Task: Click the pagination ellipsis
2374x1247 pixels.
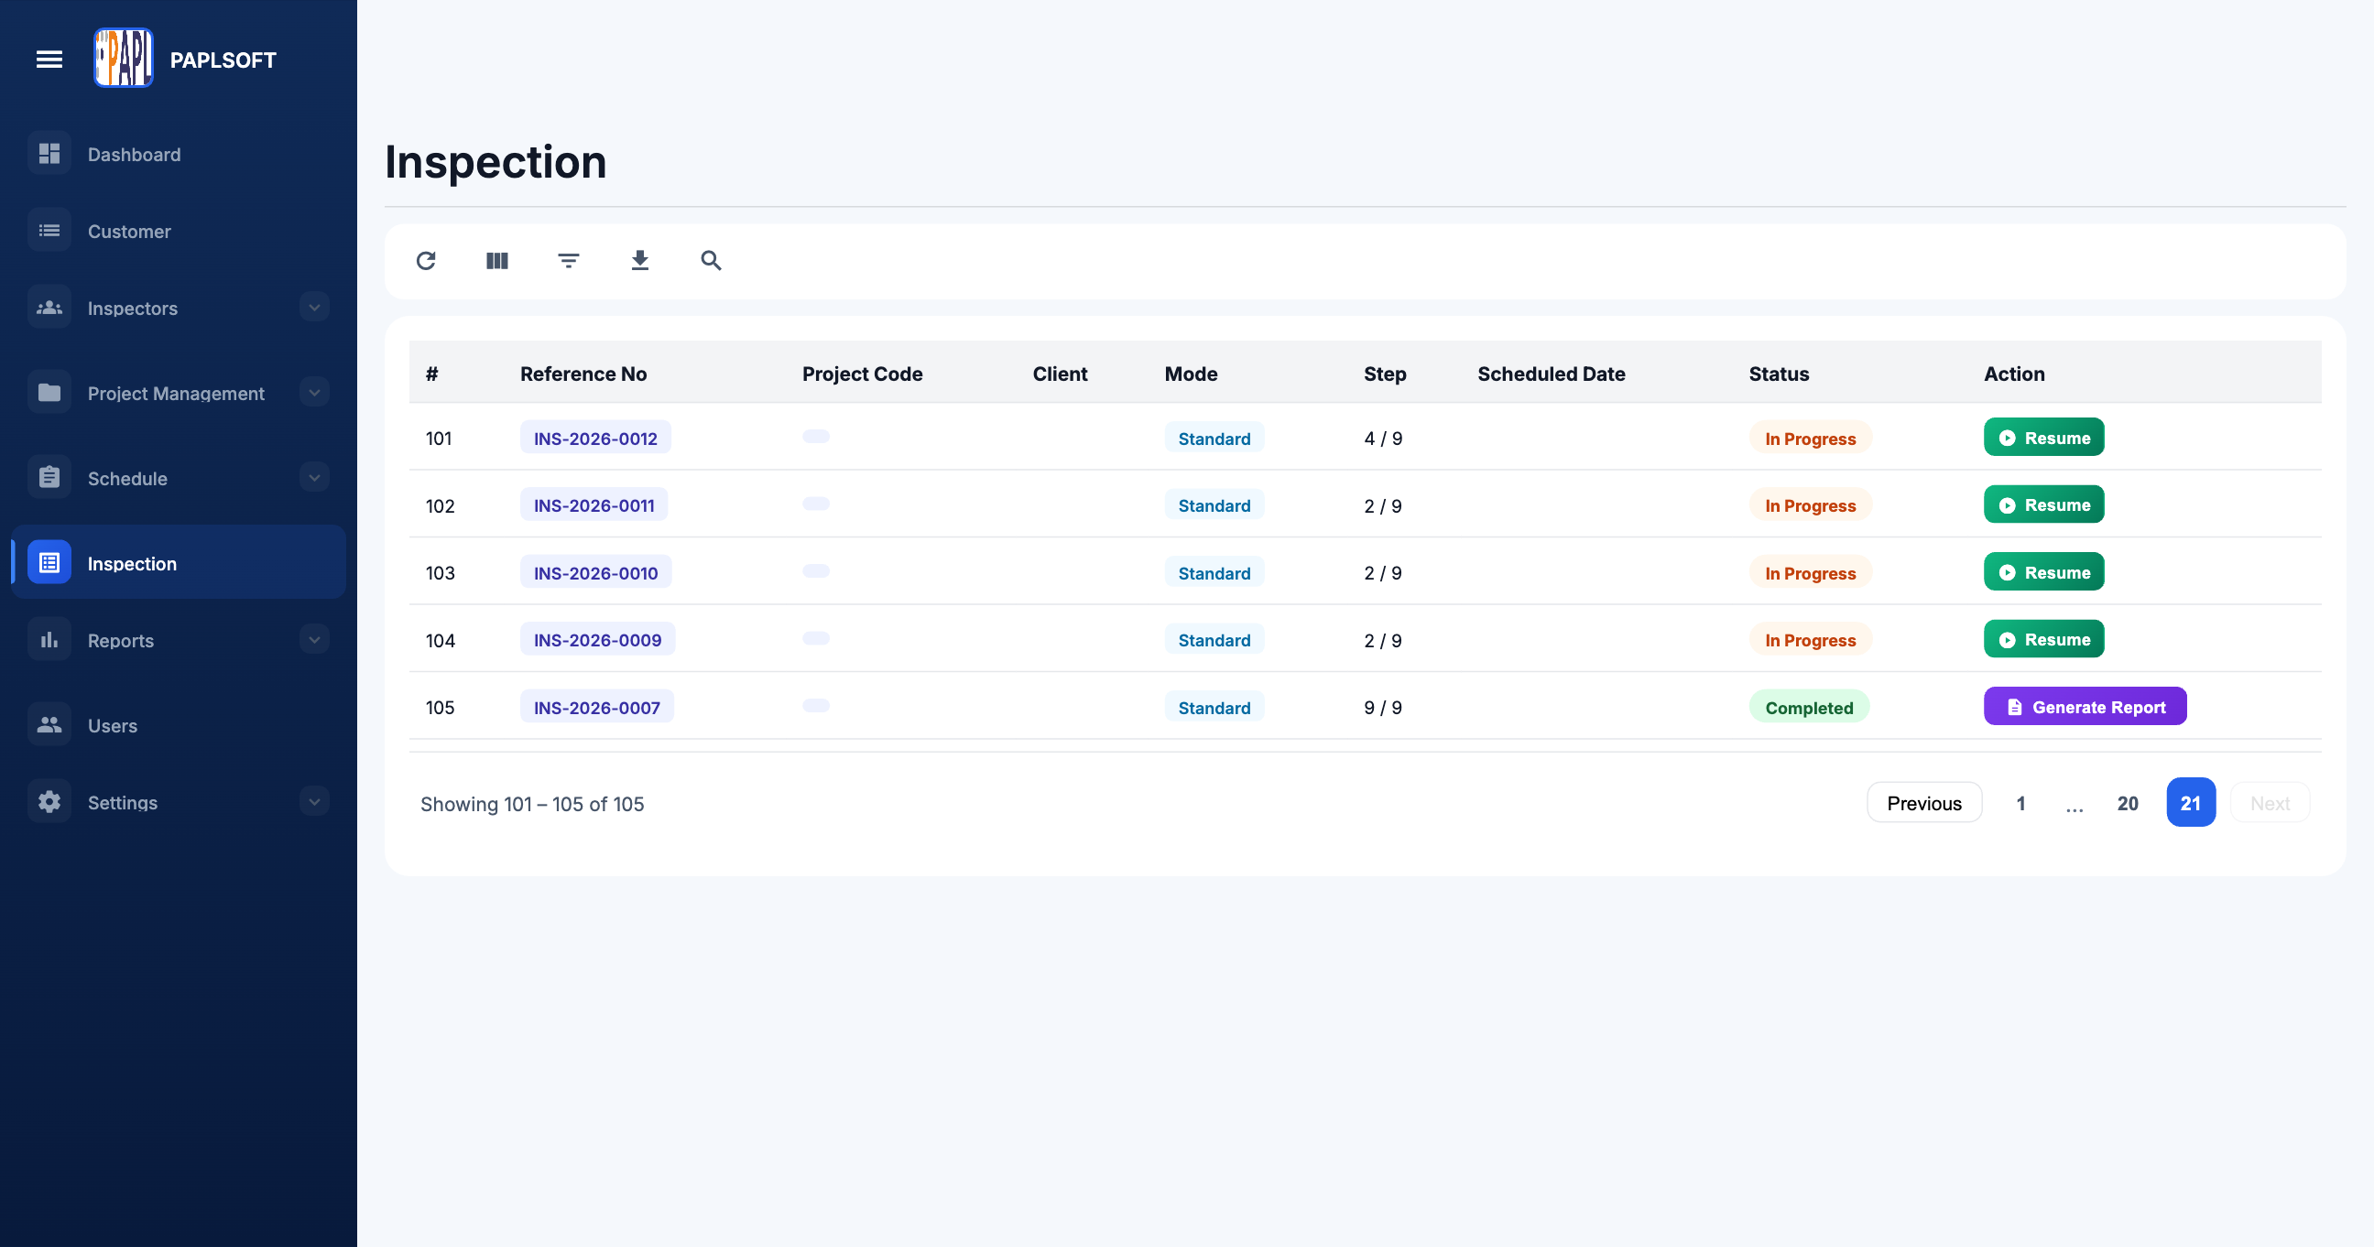Action: [2074, 807]
